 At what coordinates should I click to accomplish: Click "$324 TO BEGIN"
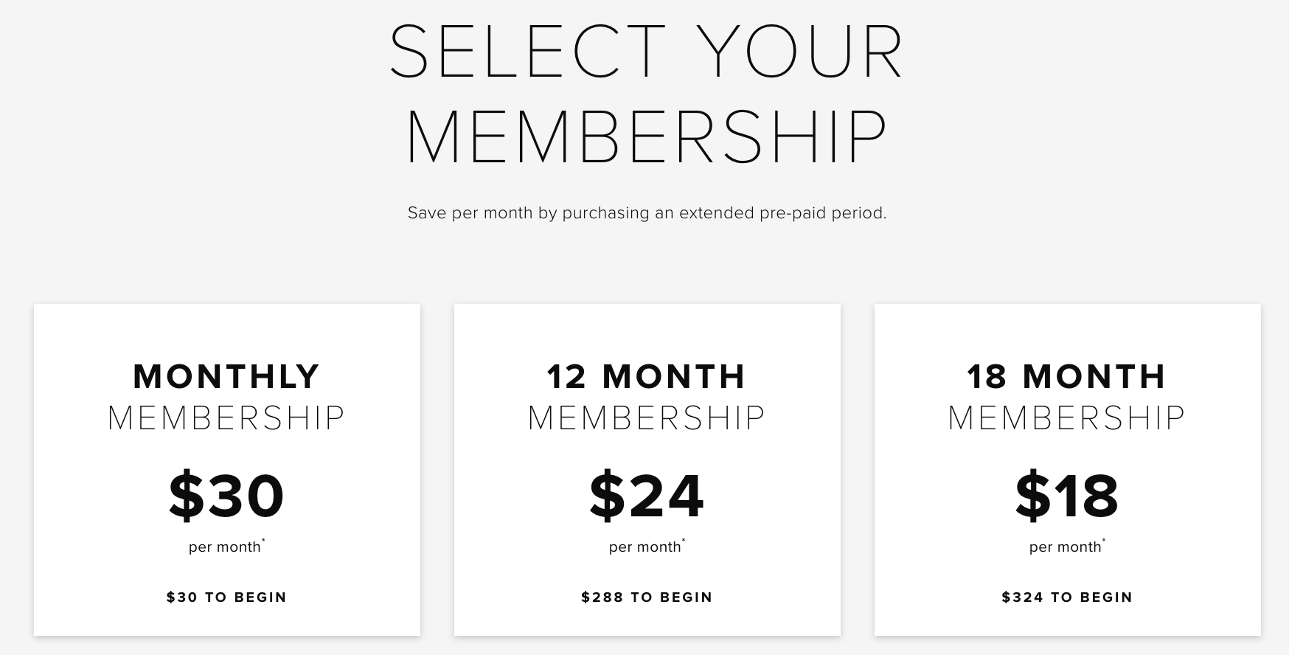click(x=1067, y=597)
